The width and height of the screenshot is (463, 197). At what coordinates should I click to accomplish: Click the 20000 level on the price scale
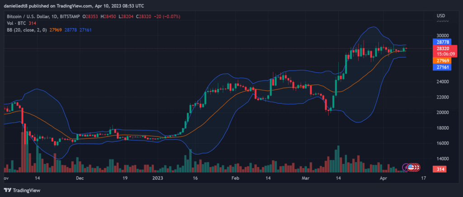click(443, 113)
